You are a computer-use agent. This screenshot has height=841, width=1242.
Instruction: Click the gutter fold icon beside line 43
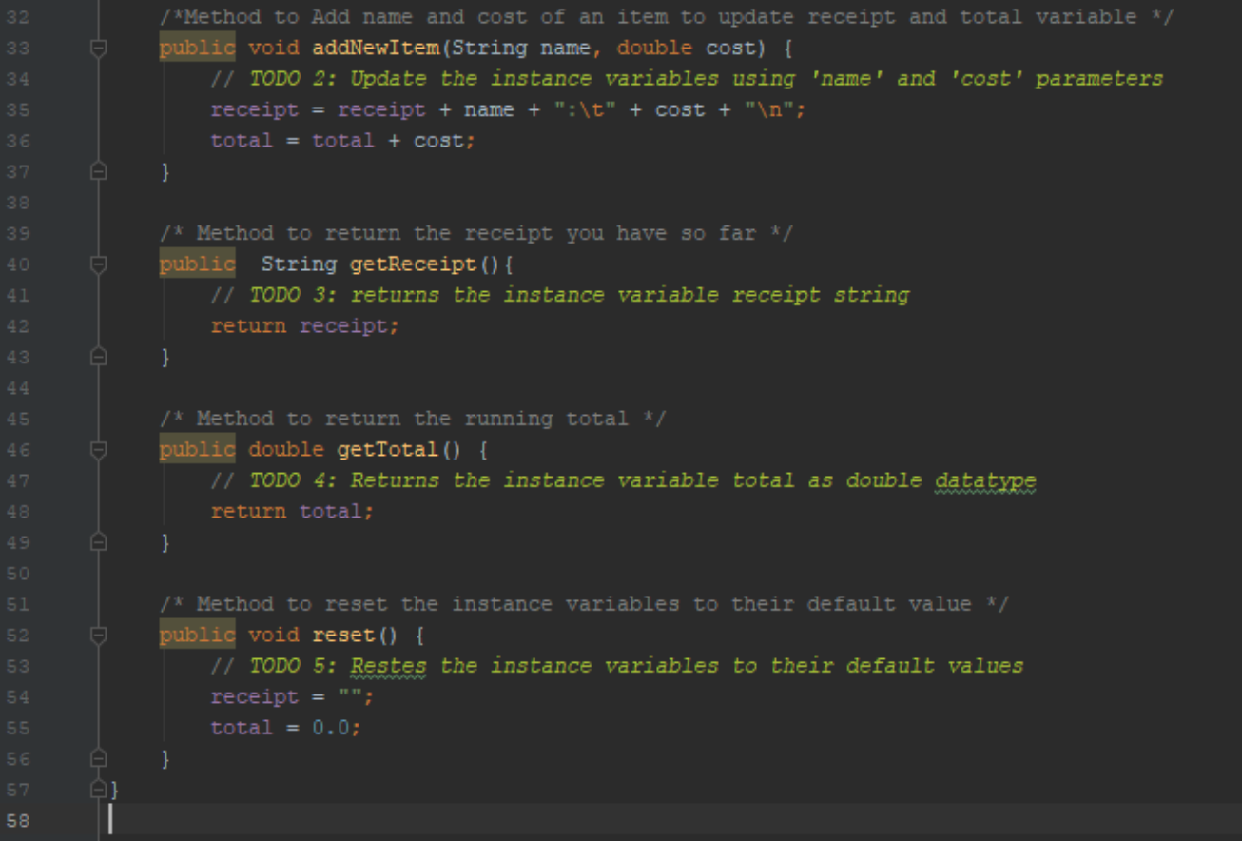(x=98, y=357)
